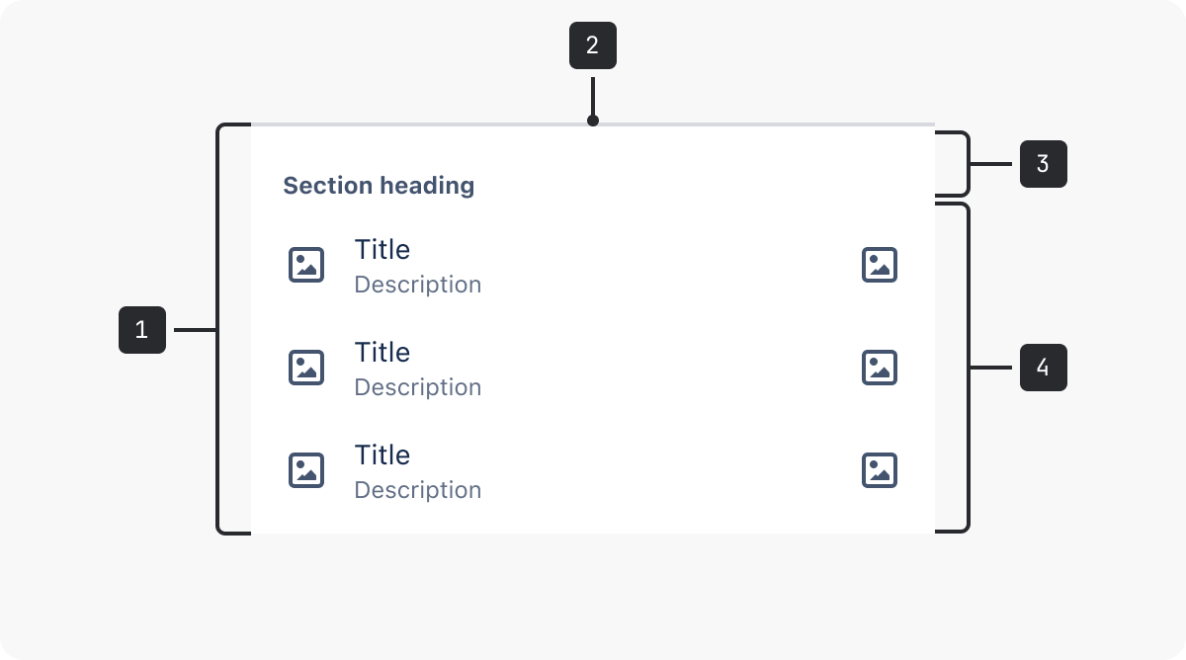Select annotation marker number 4

coord(1044,368)
